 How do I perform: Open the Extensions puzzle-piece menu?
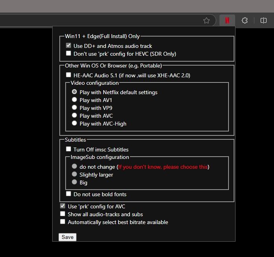point(245,20)
